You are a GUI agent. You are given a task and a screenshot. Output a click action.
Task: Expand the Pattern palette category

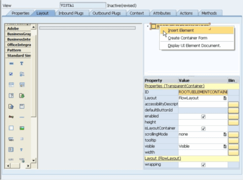click(18, 50)
